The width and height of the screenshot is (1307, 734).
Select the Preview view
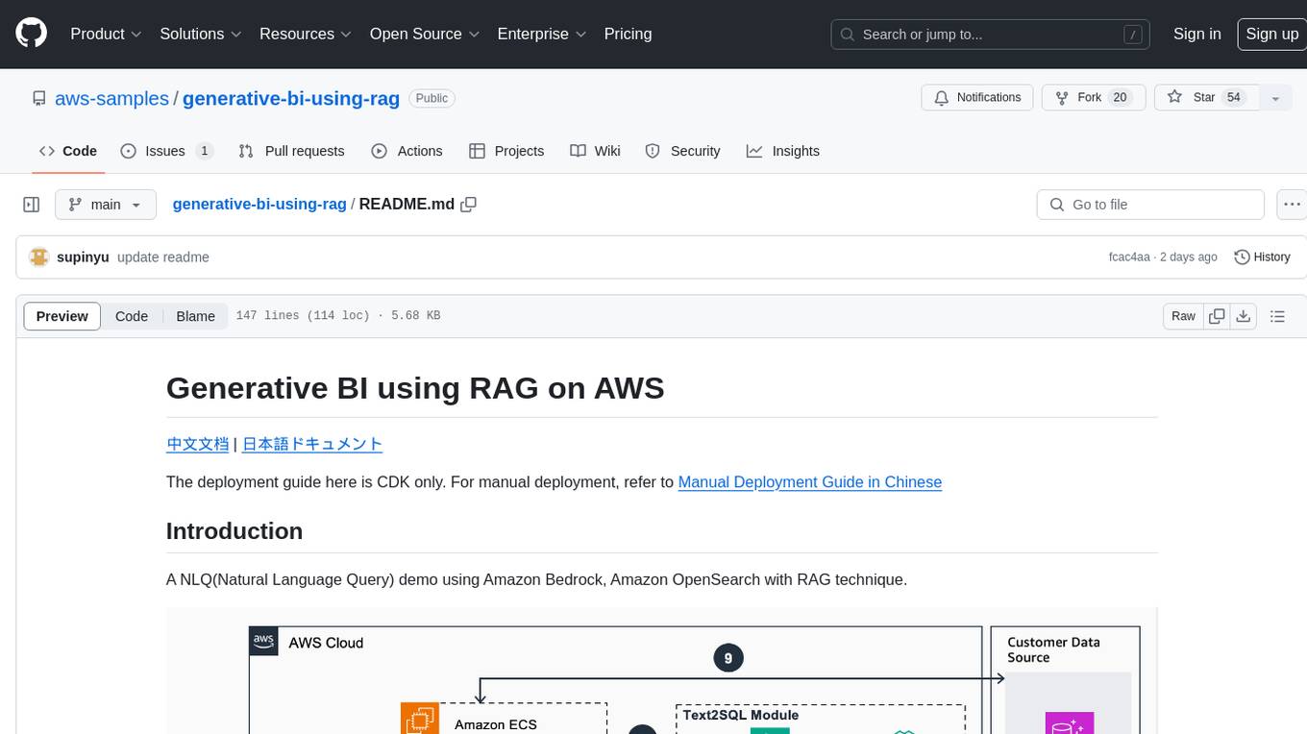pos(62,316)
